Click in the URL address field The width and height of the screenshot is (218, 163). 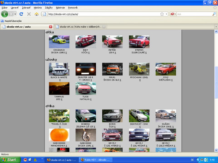(x=104, y=14)
